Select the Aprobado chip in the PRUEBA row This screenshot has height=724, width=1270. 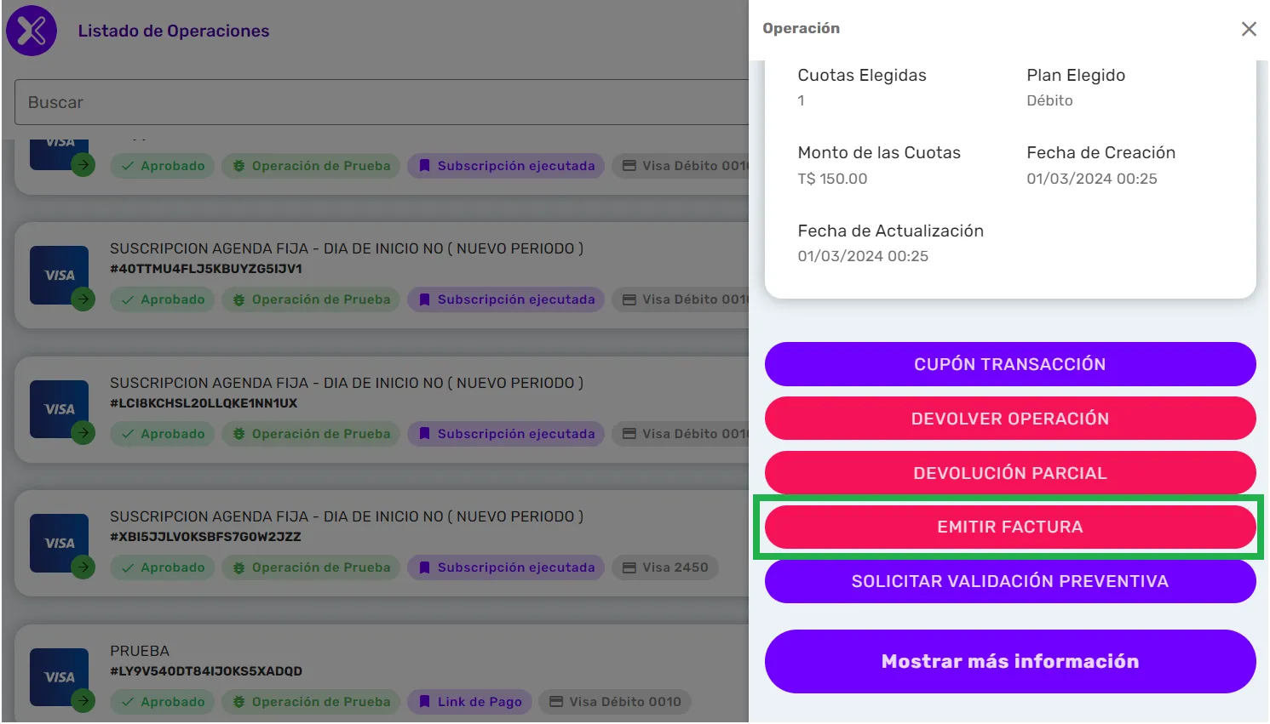pyautogui.click(x=163, y=702)
